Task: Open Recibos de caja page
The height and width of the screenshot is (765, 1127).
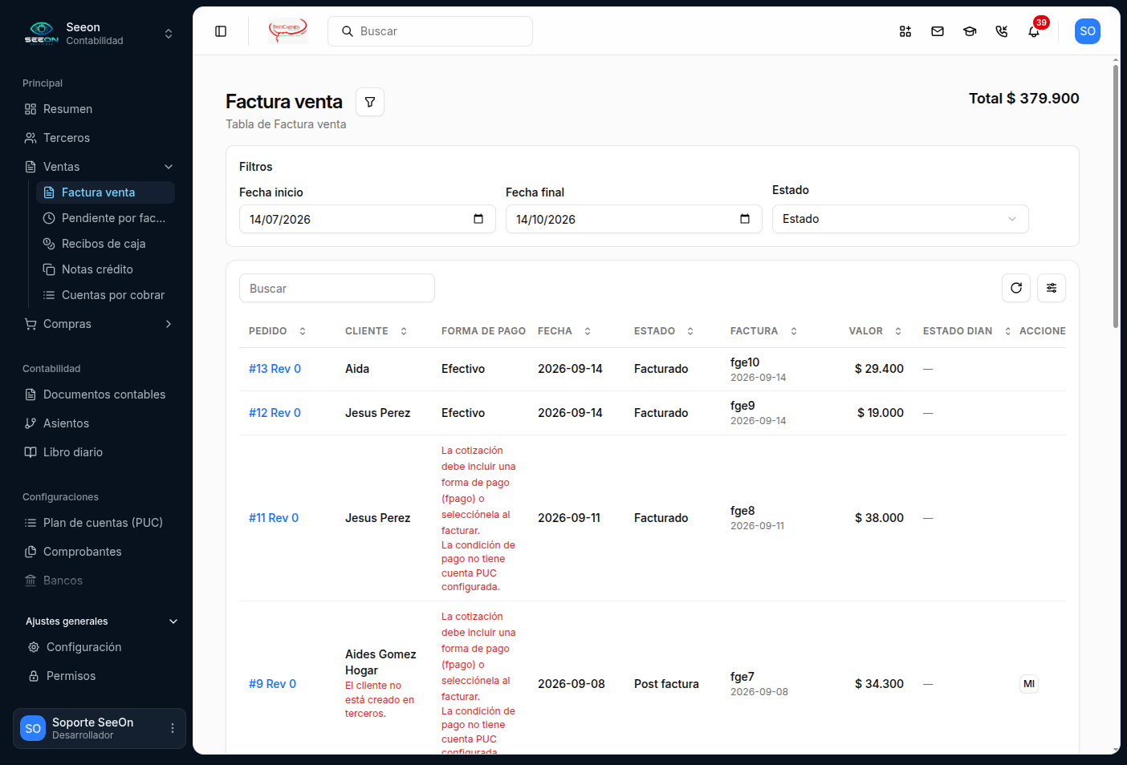Action: [x=105, y=244]
